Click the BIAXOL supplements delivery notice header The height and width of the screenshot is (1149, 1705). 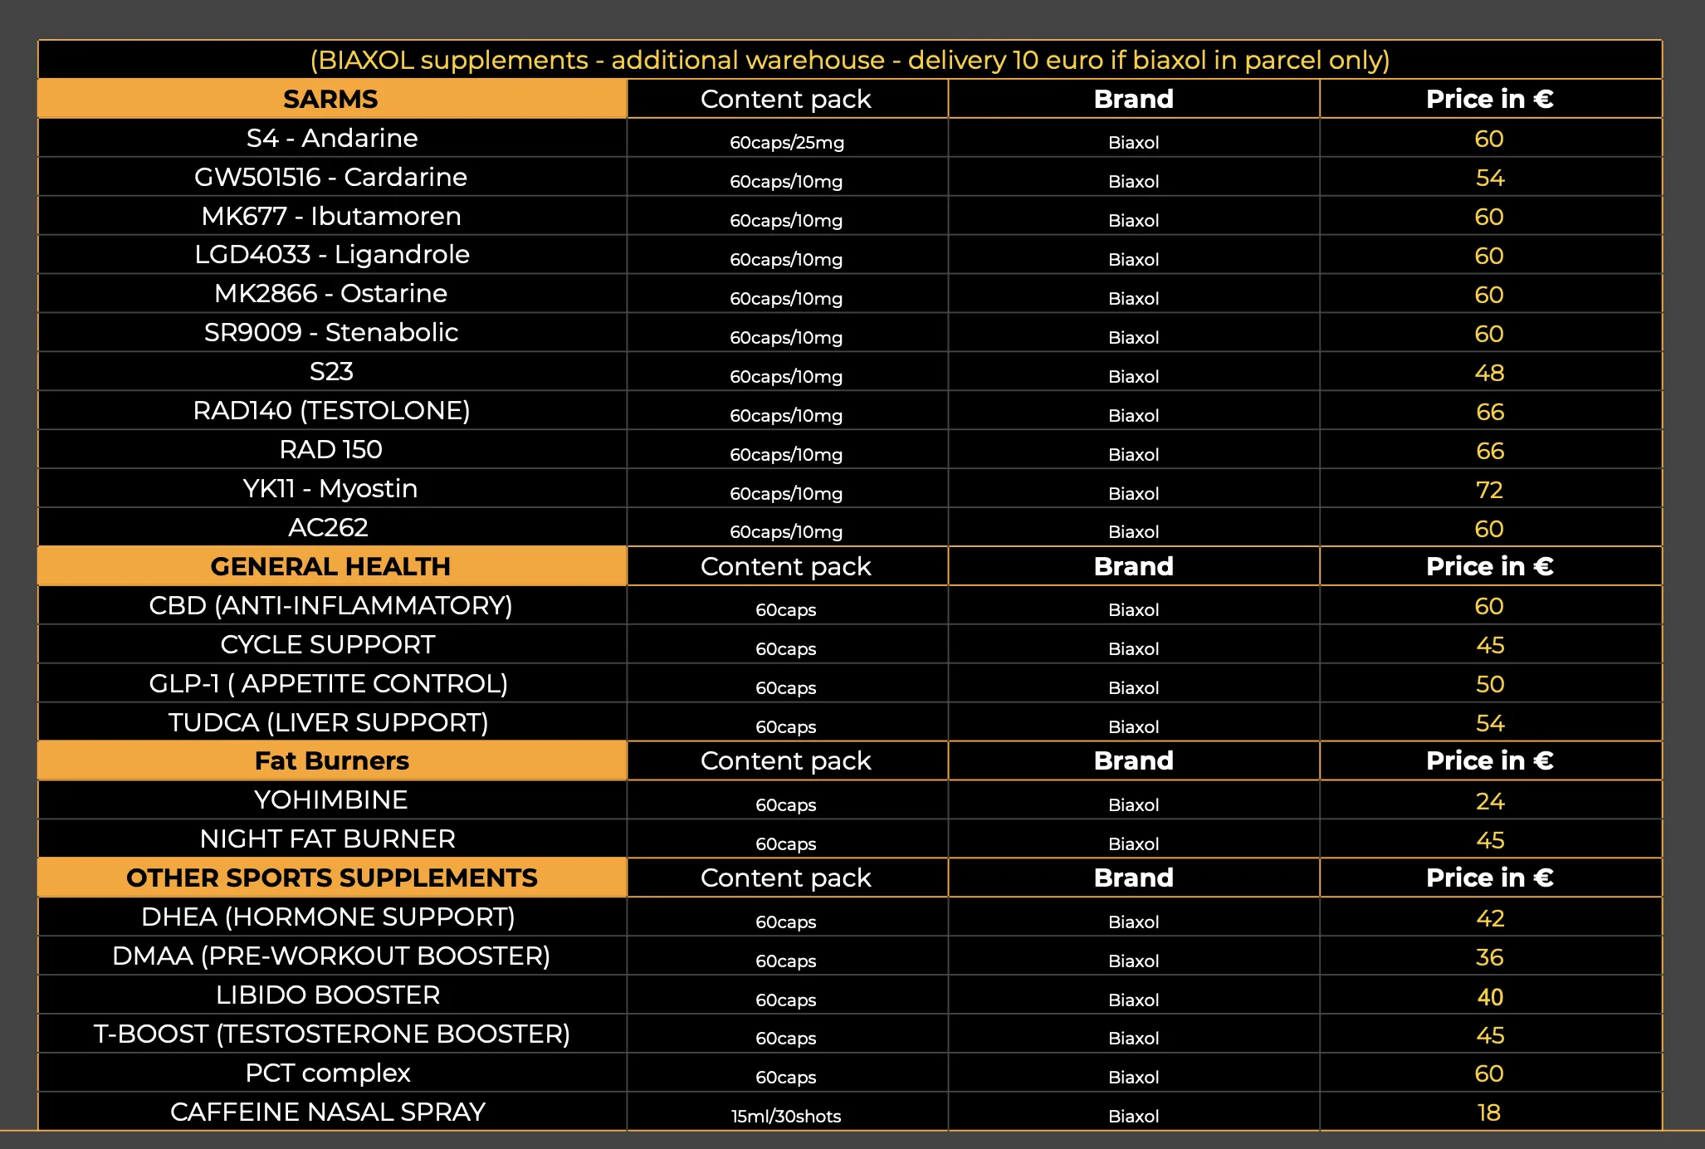coord(850,60)
